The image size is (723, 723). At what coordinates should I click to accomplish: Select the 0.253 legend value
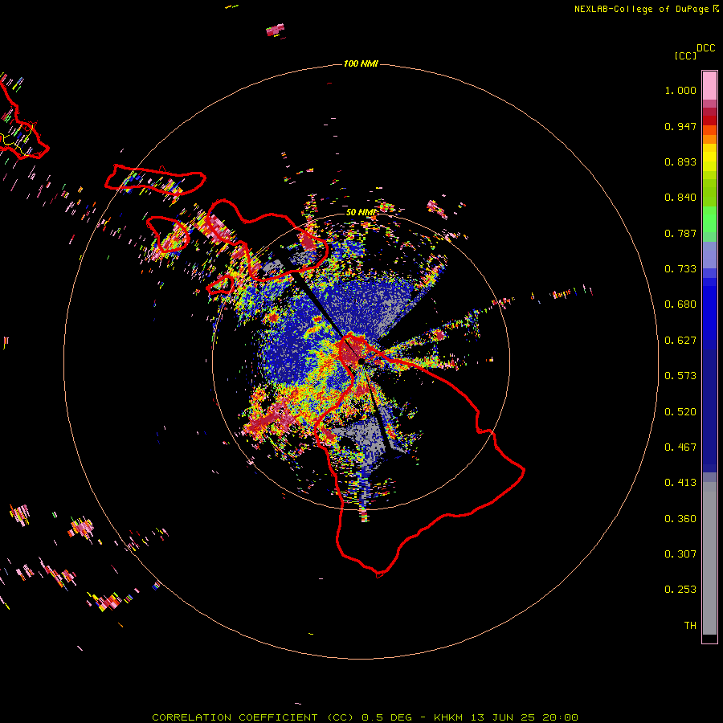coord(680,590)
